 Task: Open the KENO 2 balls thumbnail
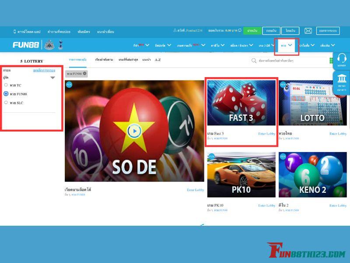click(x=312, y=174)
